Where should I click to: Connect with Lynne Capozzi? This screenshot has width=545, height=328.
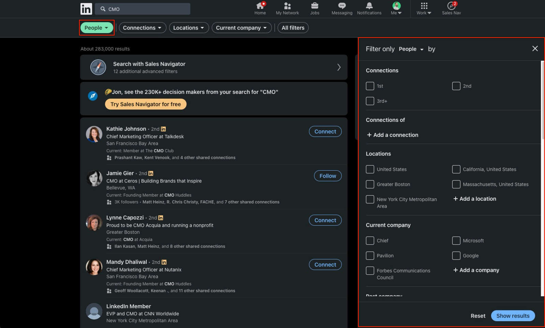pyautogui.click(x=325, y=220)
